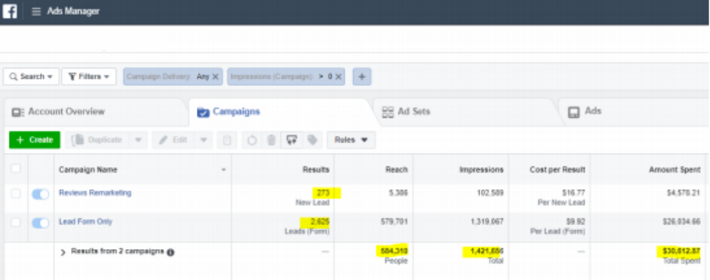Click the trash delete icon

click(x=271, y=141)
